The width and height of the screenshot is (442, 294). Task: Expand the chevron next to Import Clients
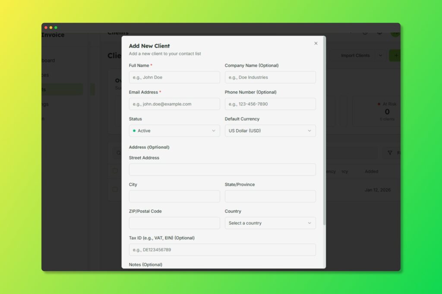(380, 56)
